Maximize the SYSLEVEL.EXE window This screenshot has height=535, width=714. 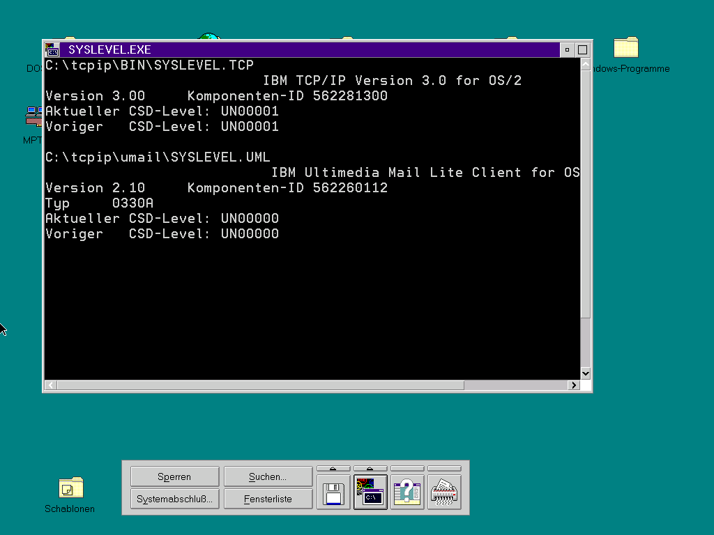click(582, 49)
